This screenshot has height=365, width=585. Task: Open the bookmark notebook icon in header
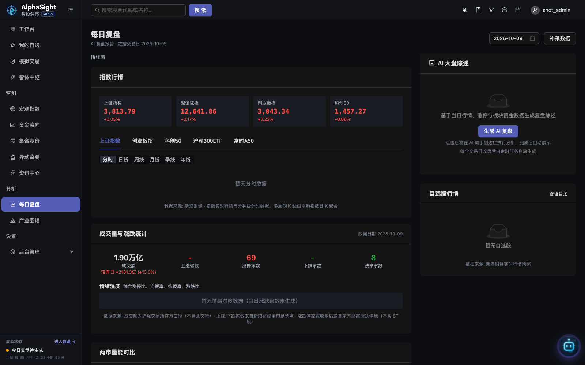pyautogui.click(x=478, y=10)
